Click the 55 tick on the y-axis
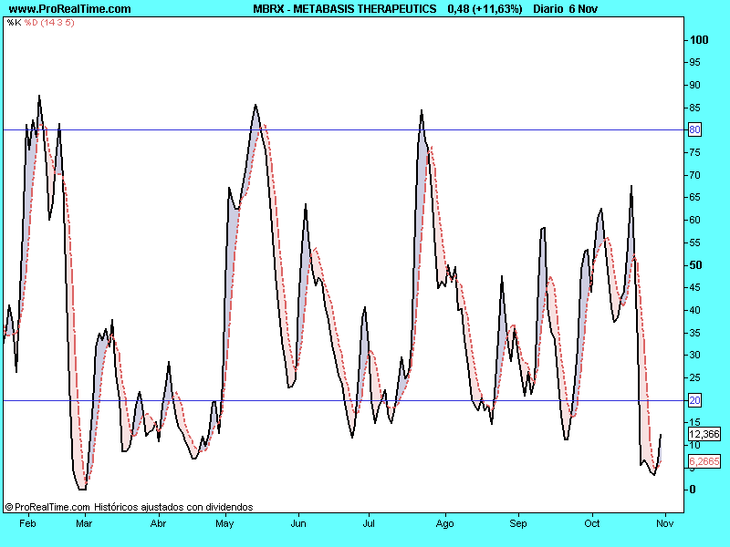This screenshot has height=547, width=730. pos(694,243)
